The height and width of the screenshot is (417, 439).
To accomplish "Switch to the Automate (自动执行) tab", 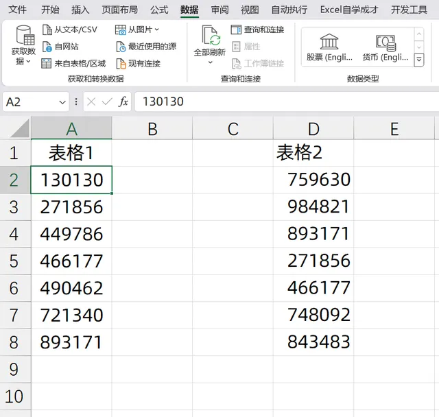I will (x=289, y=10).
